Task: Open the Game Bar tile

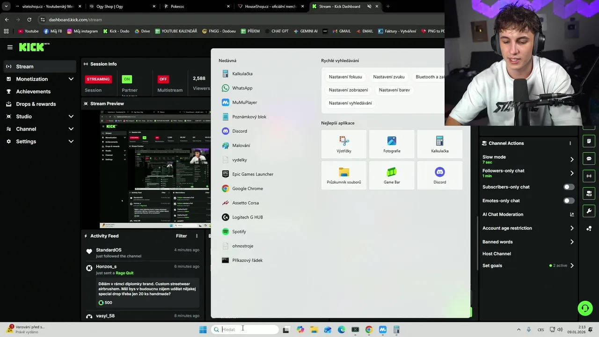Action: tap(392, 176)
